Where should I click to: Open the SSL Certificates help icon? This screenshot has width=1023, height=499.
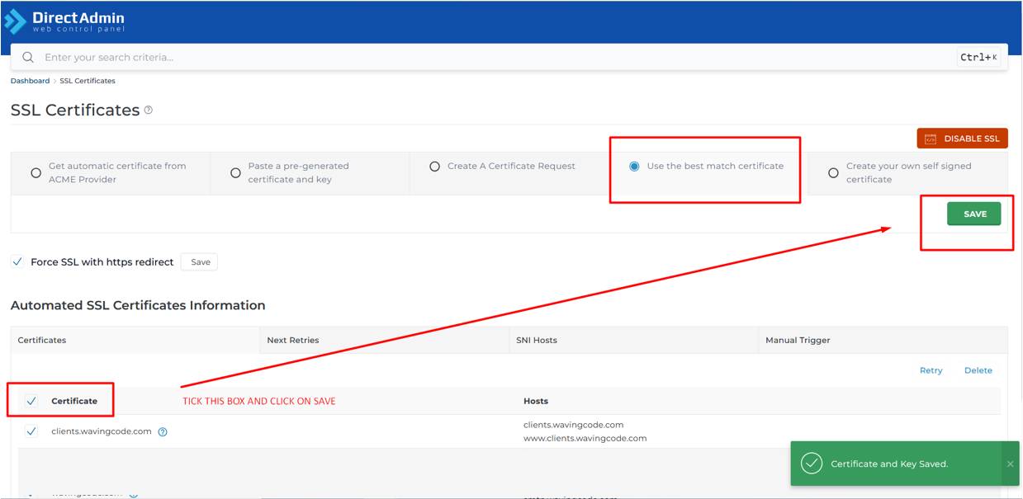coord(149,110)
